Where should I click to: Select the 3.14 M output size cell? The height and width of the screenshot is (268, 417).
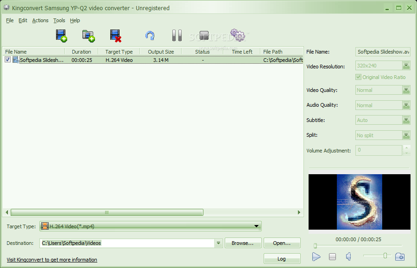pyautogui.click(x=161, y=60)
